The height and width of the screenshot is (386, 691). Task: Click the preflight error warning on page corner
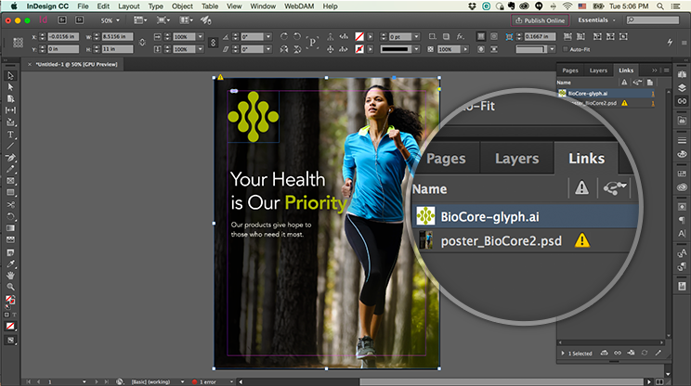coord(220,77)
